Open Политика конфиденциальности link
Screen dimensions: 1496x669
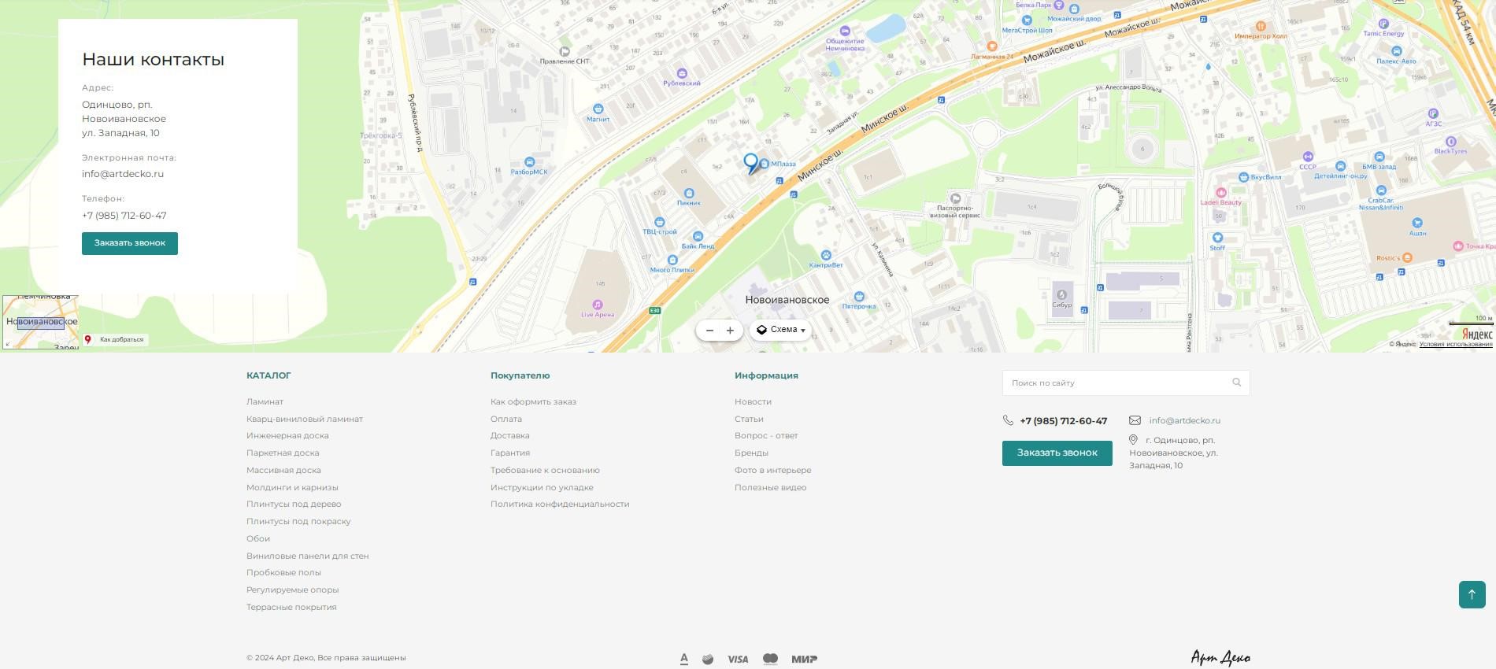tap(559, 504)
